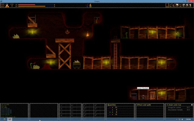The height and width of the screenshot is (121, 194).
Task: Select the F3 mace weapon slot
Action: 174,5
